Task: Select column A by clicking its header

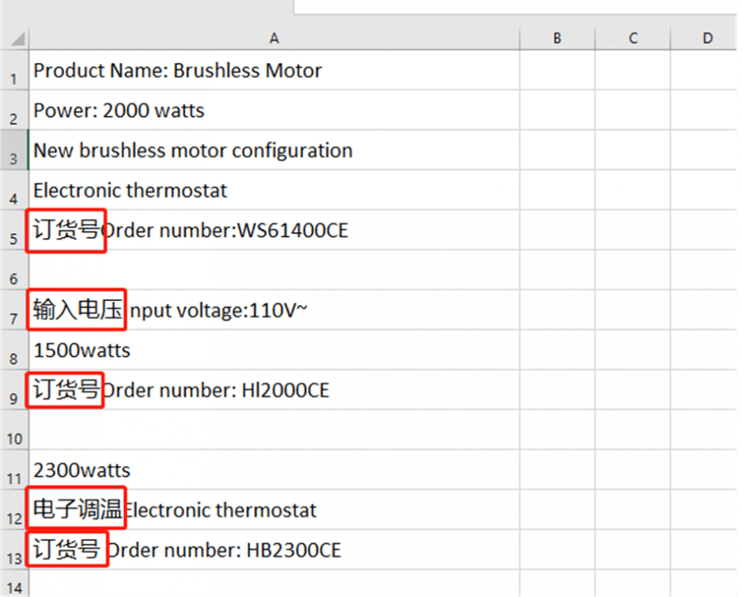Action: pos(274,37)
